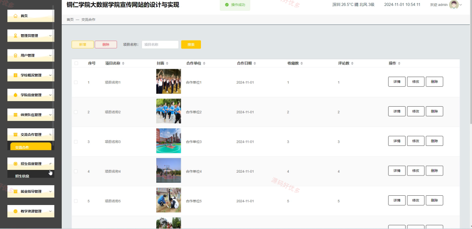Click the 2024-11-01 date in row 项目名称2

[x=245, y=112]
